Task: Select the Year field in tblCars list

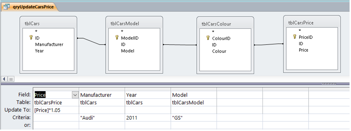Action: coord(39,51)
